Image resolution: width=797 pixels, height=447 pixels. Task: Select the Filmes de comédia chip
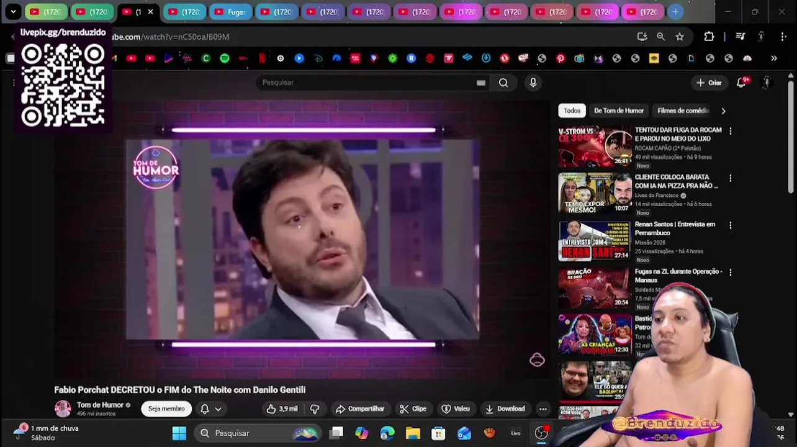[x=683, y=111]
